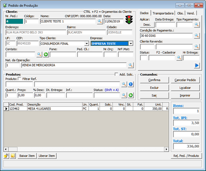Image resolution: width=206 pixels, height=171 pixels.
Task: Focus the % Desc input field
Action: pyautogui.click(x=39, y=95)
